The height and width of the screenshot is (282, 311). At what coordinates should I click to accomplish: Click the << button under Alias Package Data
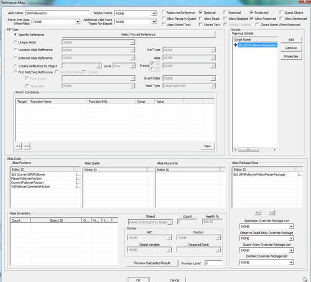coord(258,213)
